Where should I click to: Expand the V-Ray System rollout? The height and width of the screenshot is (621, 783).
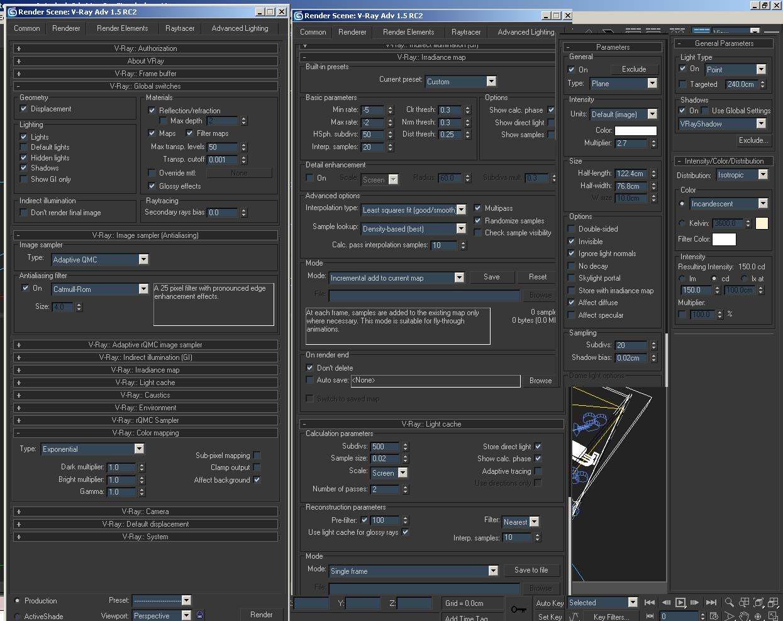tap(145, 537)
